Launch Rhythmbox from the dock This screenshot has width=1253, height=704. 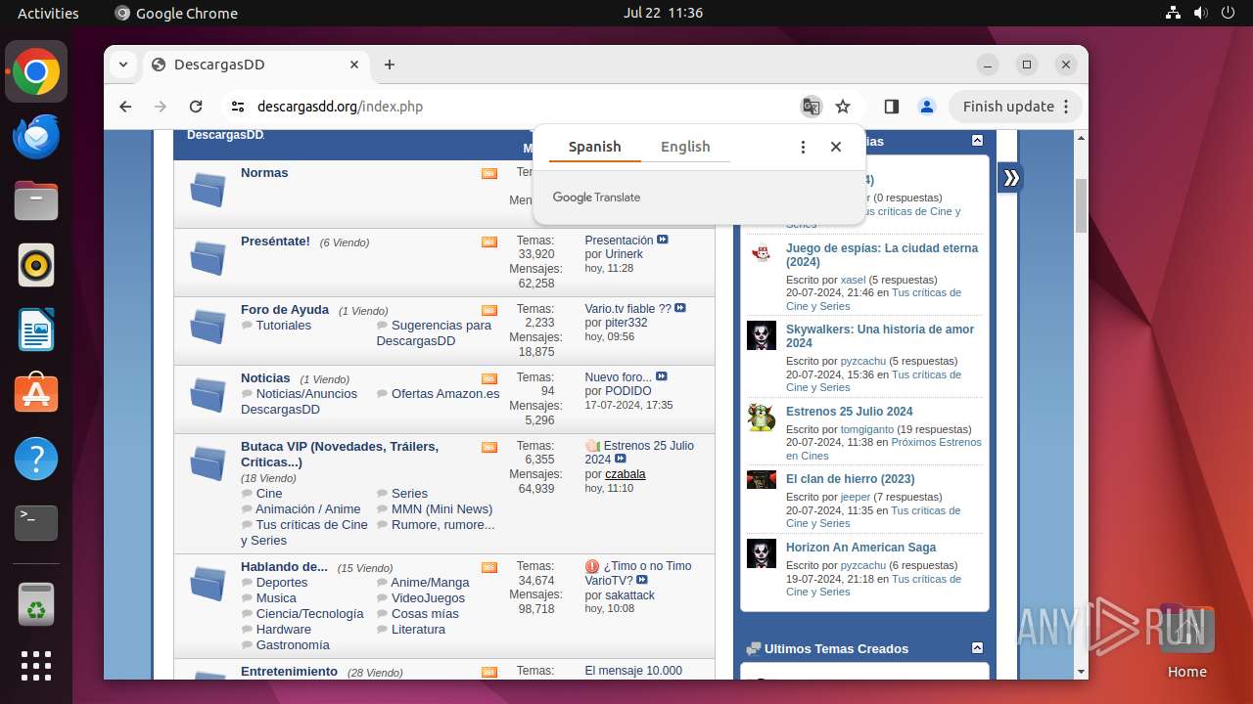click(36, 265)
